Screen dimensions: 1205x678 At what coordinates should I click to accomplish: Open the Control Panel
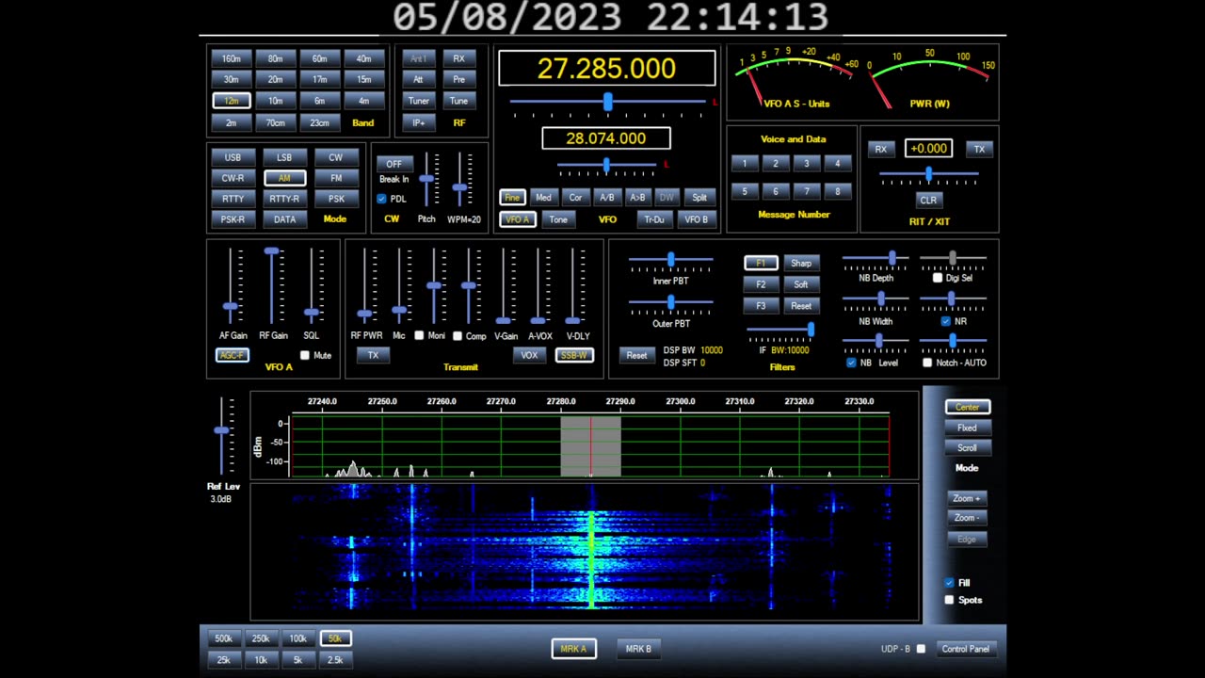click(966, 649)
